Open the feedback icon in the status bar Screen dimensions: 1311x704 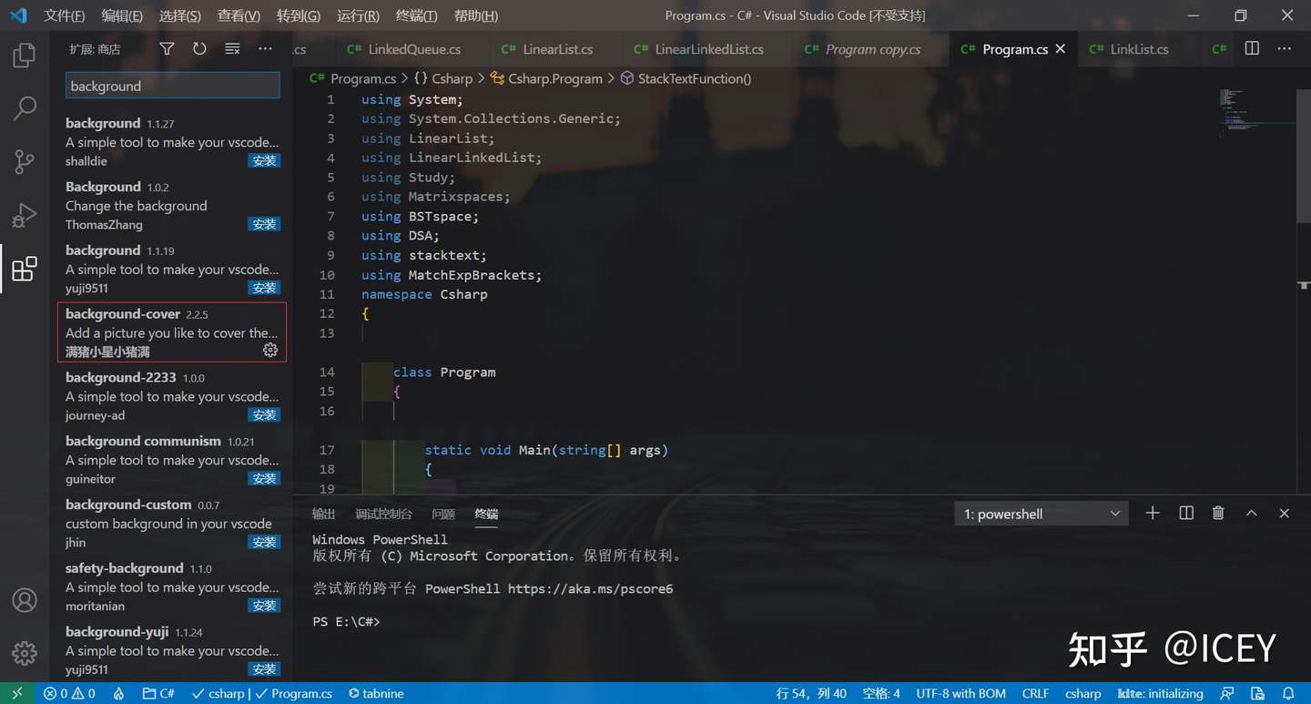(x=1229, y=693)
